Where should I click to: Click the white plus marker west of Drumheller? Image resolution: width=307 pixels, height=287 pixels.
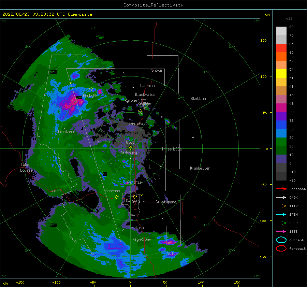193,137
